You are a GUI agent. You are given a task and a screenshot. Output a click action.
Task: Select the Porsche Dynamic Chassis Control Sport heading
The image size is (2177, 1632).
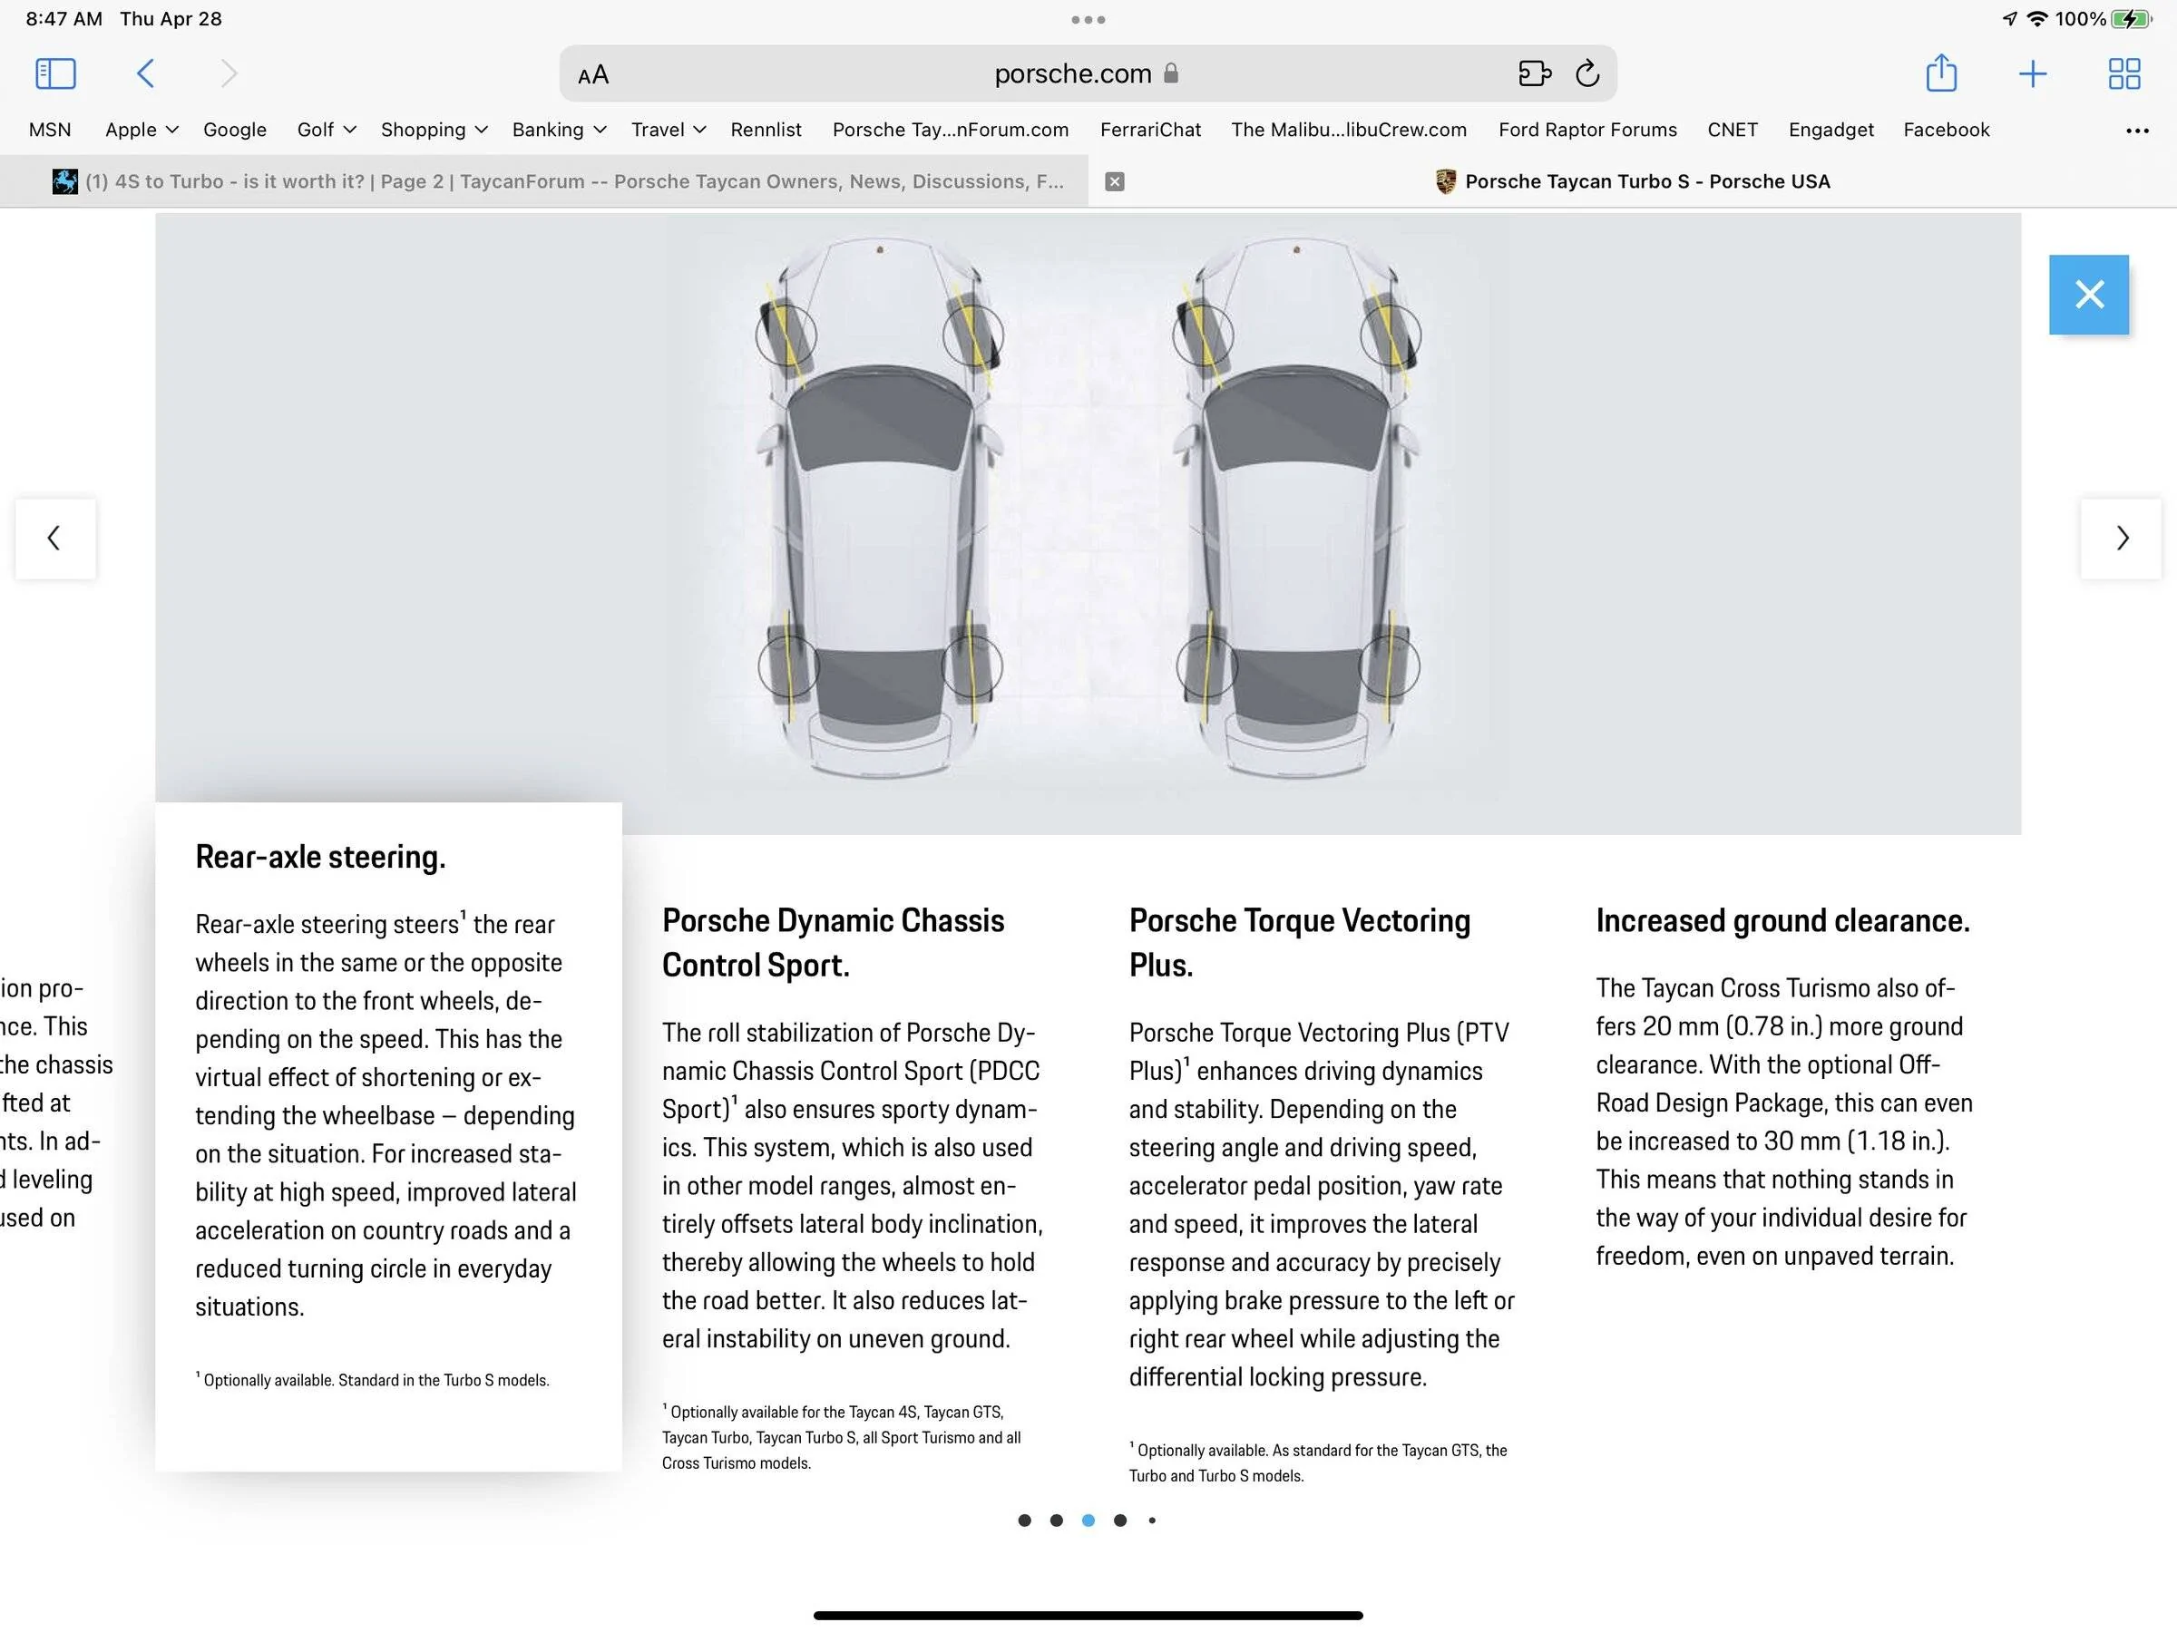(x=834, y=942)
